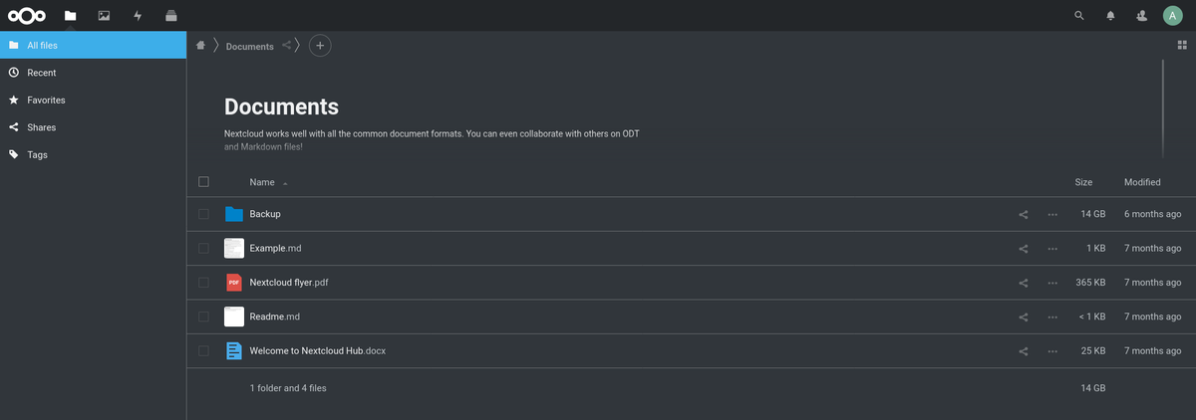
Task: Open Nextcloud flyer.pdf
Action: tap(289, 283)
